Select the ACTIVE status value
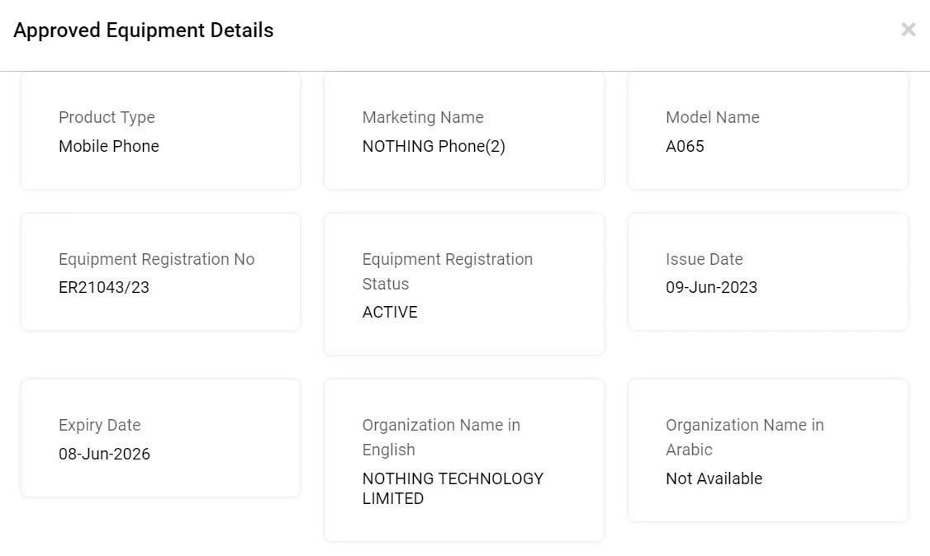Viewport: 930px width, 556px height. pos(389,312)
